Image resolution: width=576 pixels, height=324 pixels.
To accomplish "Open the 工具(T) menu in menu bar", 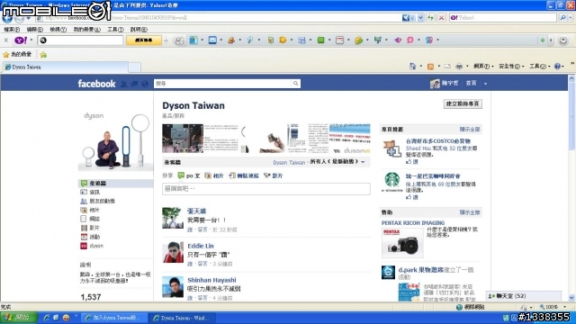I will point(115,30).
